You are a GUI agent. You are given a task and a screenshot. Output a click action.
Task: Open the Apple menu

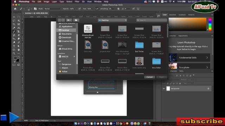click(x=15, y=1)
